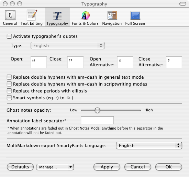
Task: Click the Cancel button
Action: click(x=138, y=167)
